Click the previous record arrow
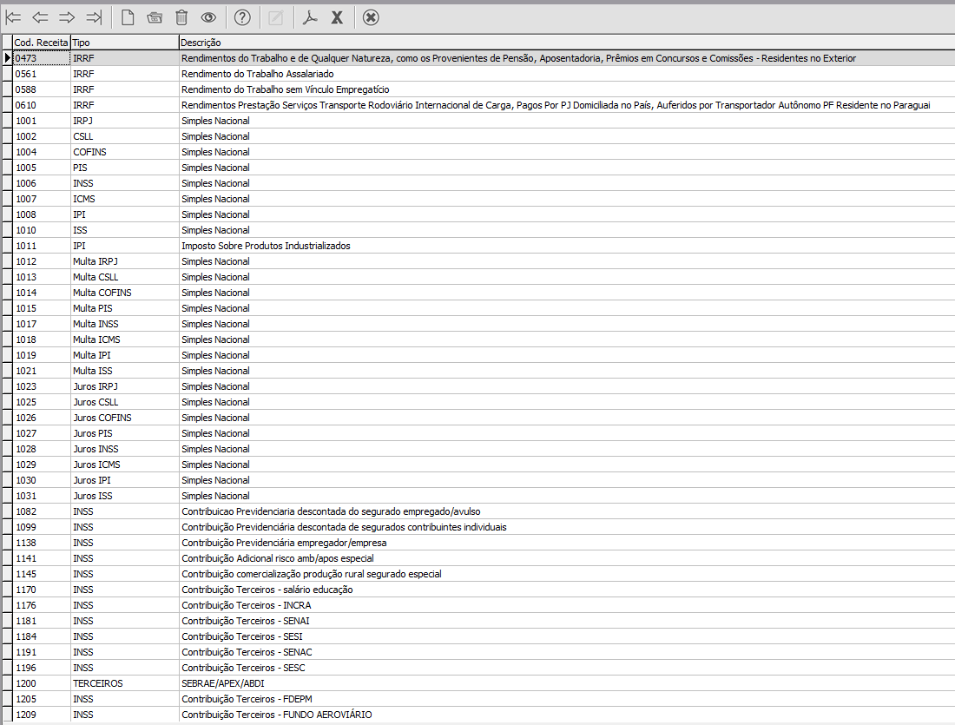 40,17
